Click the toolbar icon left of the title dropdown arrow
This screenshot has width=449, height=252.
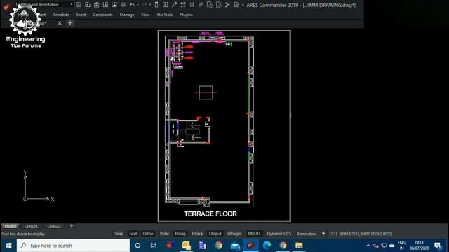point(236,5)
